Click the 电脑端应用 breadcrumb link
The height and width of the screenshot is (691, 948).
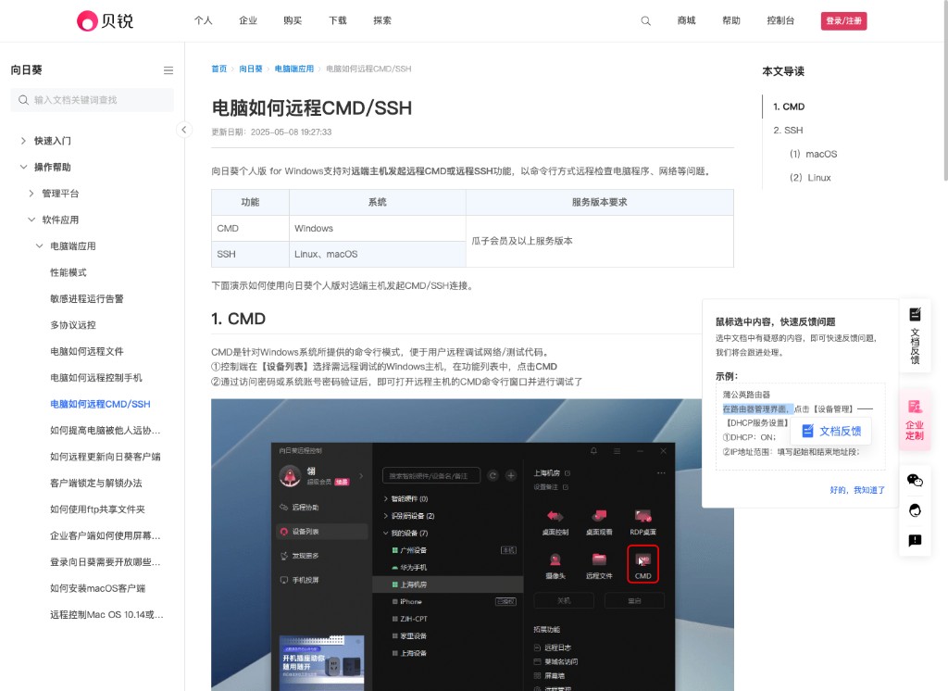click(x=293, y=69)
